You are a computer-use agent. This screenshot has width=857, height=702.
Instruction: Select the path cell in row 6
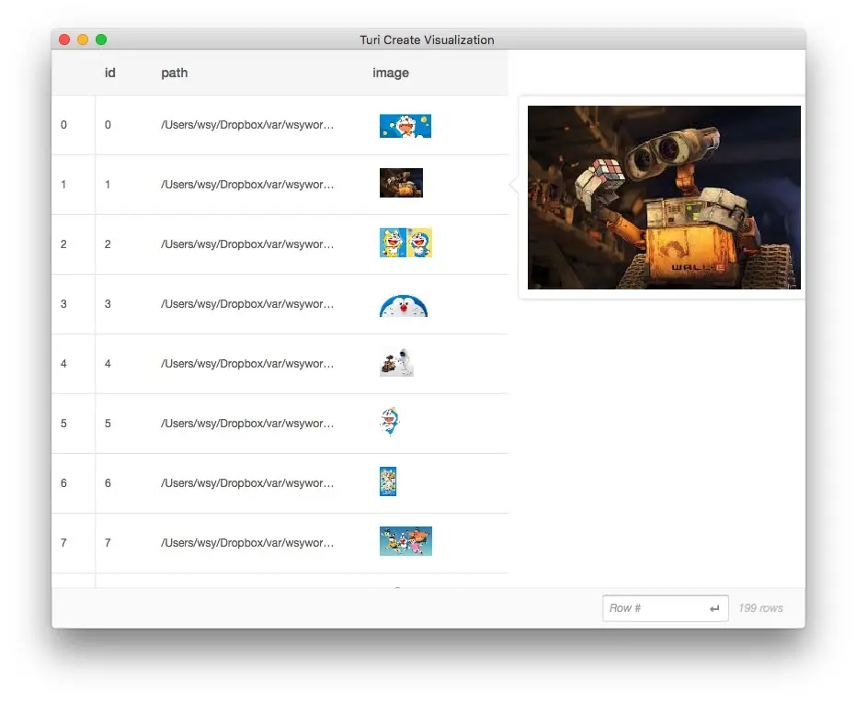247,483
